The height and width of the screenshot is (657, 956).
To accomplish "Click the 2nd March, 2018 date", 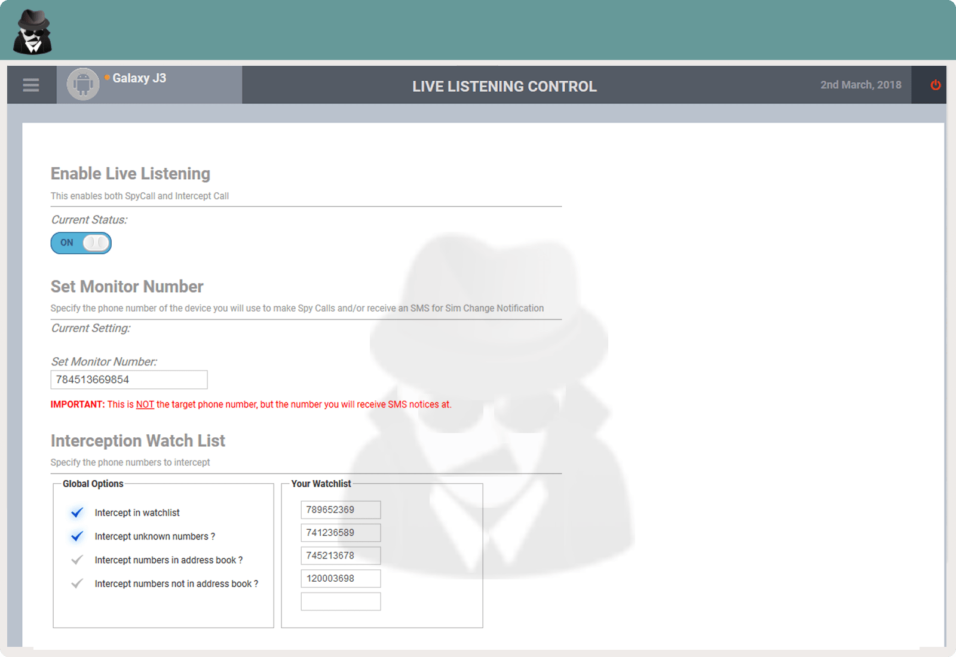I will (860, 85).
